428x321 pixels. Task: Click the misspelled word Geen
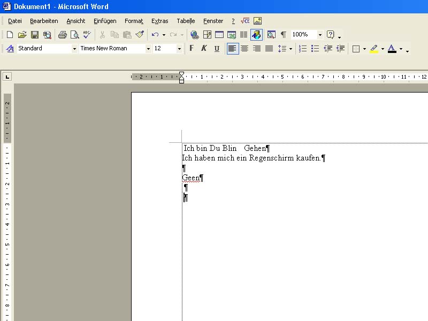click(x=190, y=178)
